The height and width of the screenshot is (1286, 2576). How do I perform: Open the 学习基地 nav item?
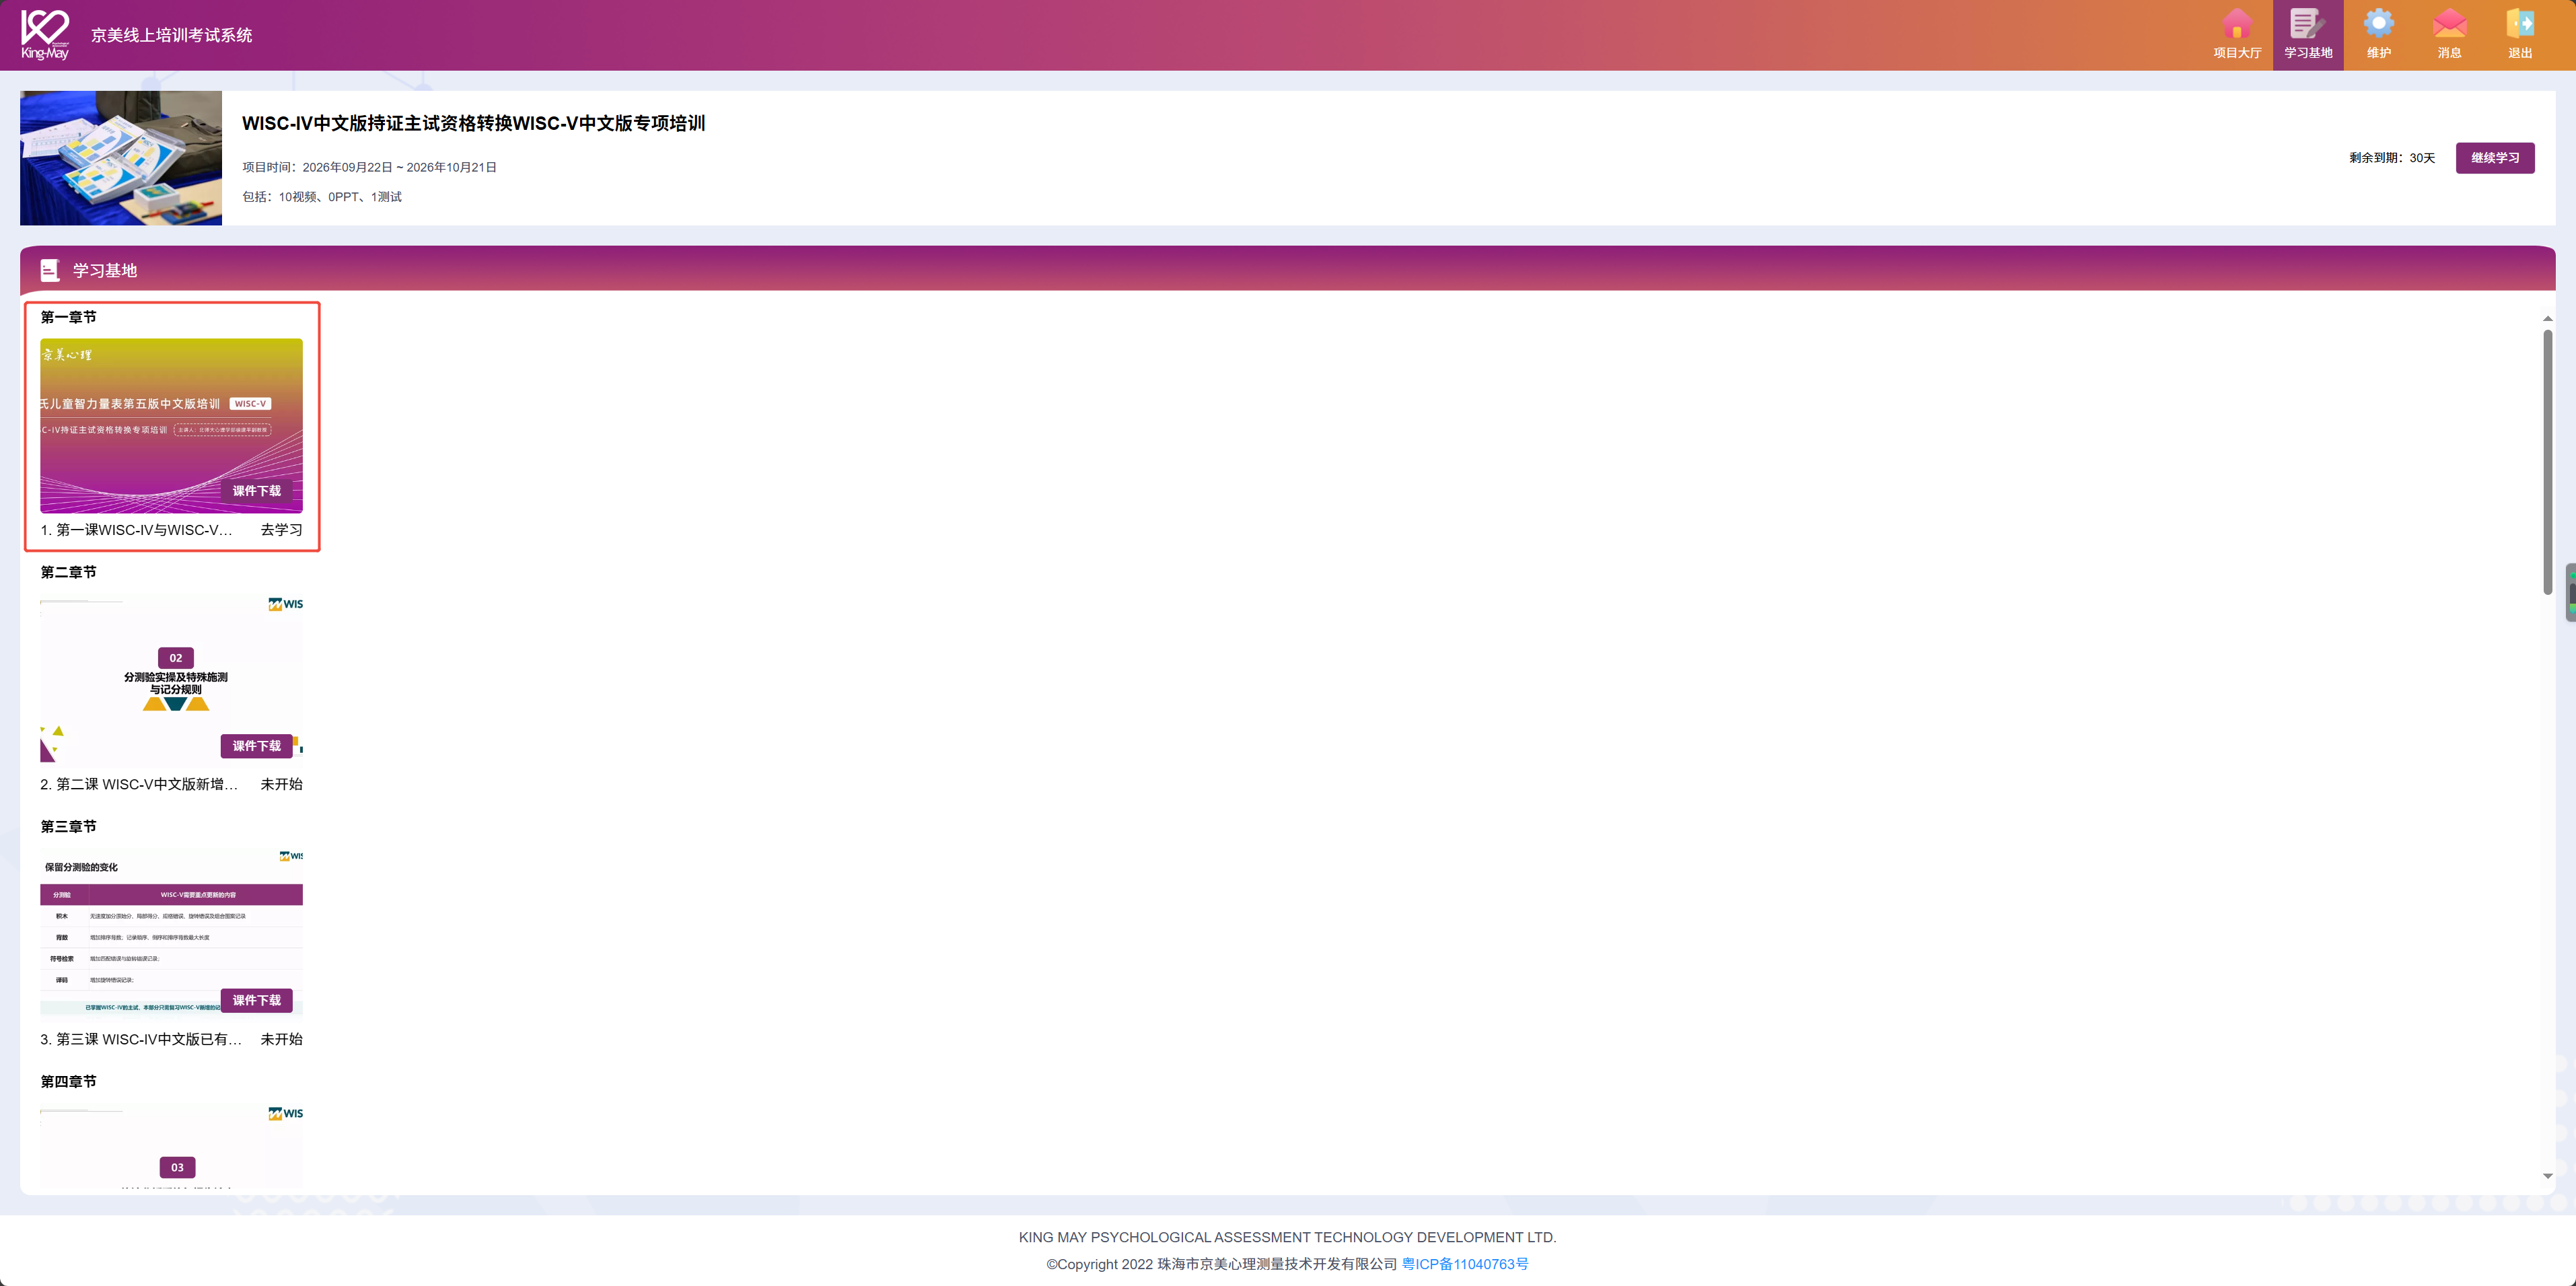(2308, 35)
